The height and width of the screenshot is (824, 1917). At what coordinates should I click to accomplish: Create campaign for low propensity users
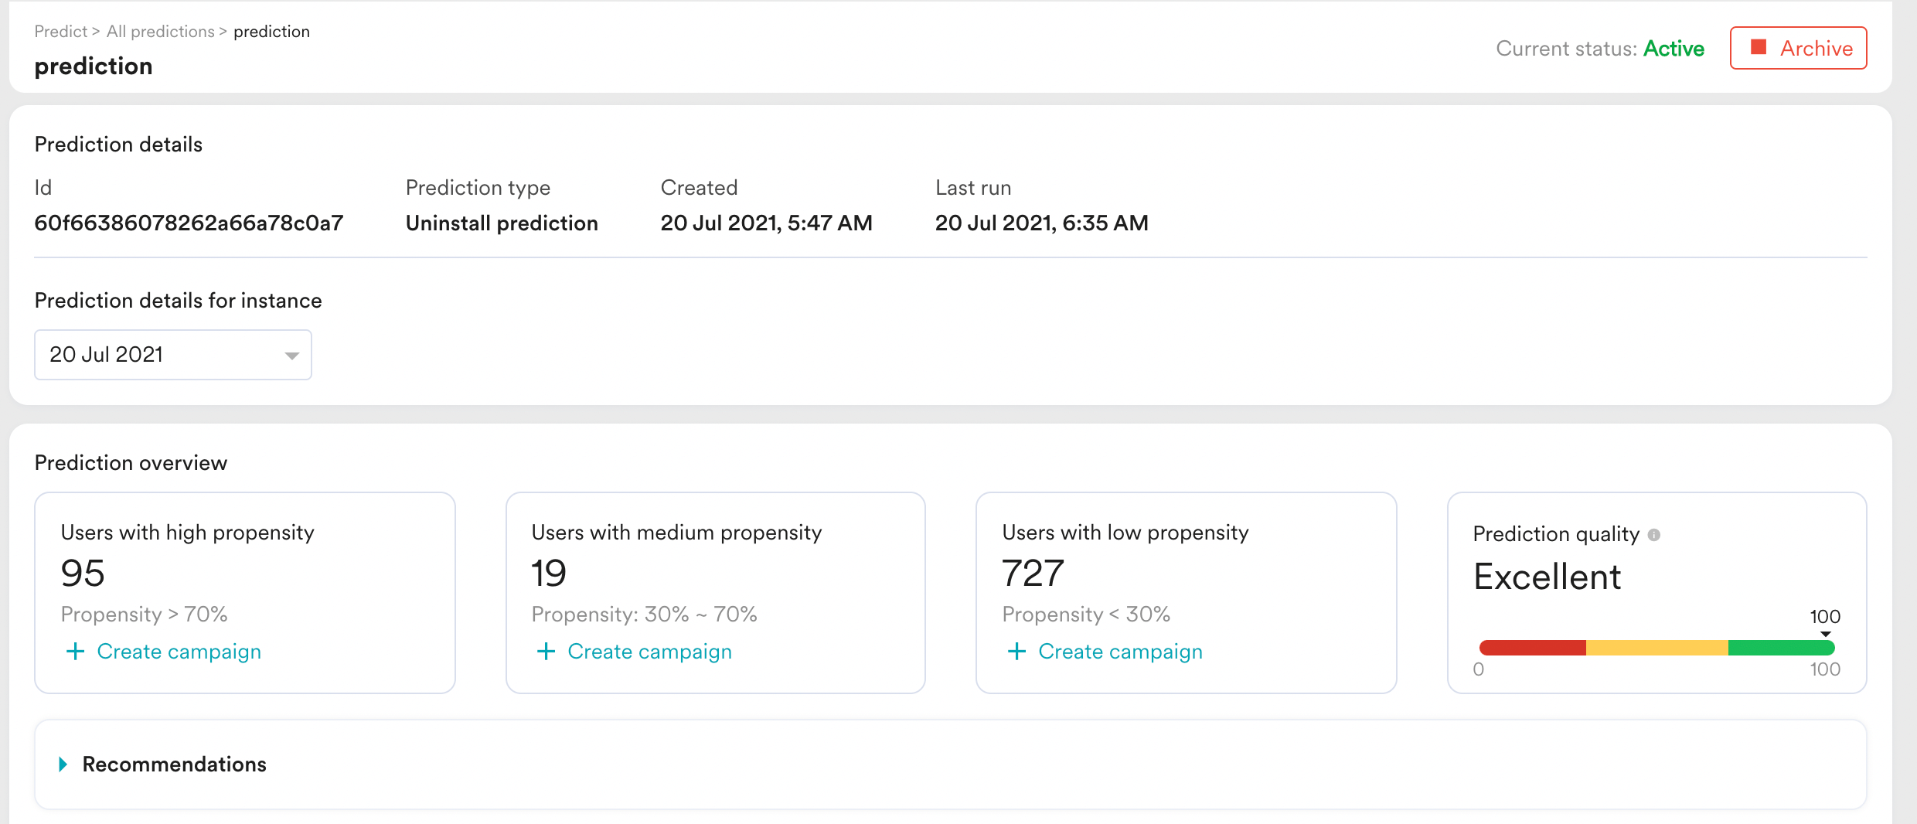(1120, 652)
